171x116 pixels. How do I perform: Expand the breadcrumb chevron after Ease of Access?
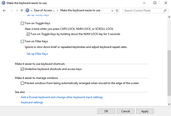(x=58, y=10)
